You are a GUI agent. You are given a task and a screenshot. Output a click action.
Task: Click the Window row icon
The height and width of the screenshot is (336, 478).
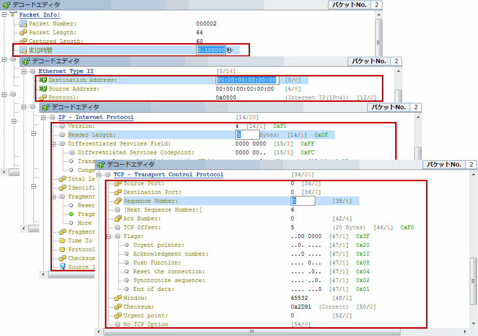(118, 298)
